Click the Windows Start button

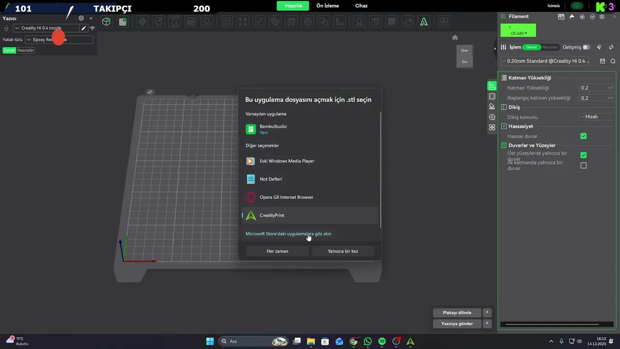pyautogui.click(x=210, y=341)
